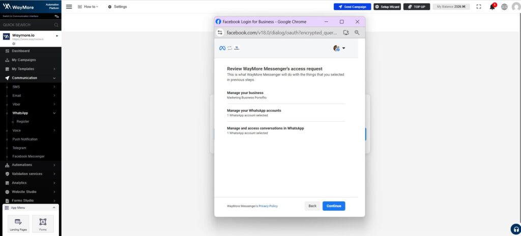Click the App Menu grid icon
Image resolution: width=521 pixels, height=236 pixels.
(7, 208)
